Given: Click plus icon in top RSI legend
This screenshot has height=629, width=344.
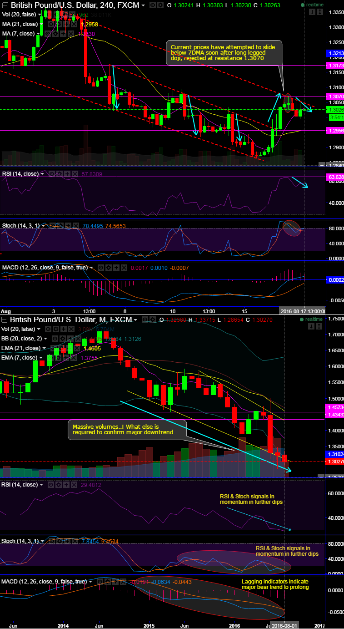Looking at the screenshot, I should pyautogui.click(x=67, y=173).
